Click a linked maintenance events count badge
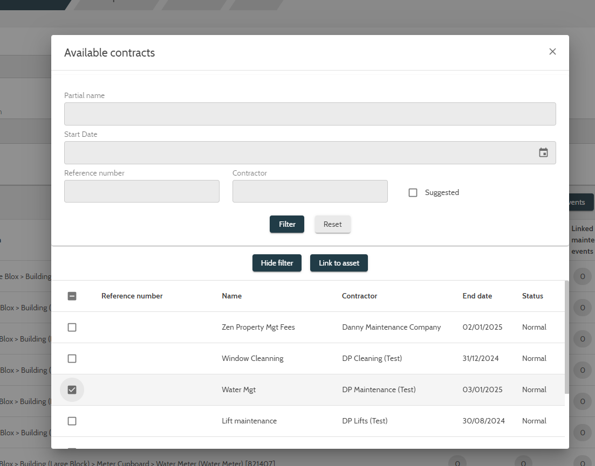 click(582, 276)
